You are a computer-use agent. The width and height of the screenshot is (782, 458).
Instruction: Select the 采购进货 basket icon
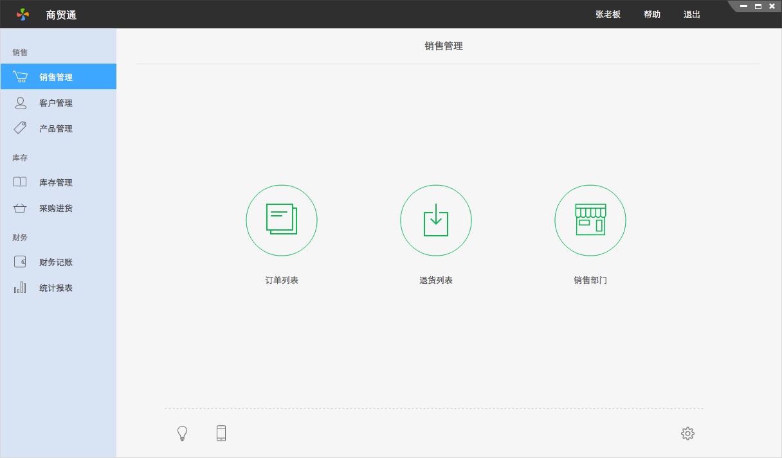[20, 207]
